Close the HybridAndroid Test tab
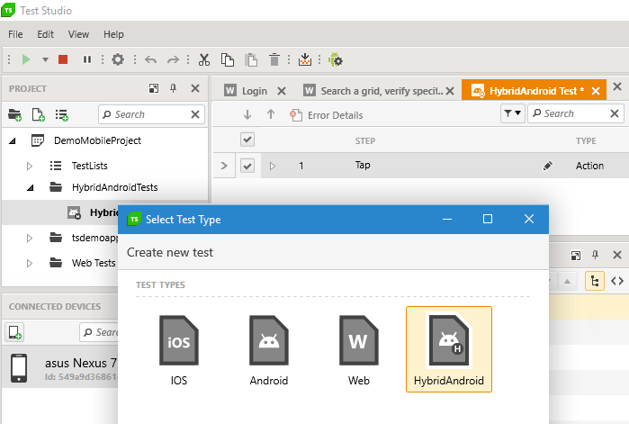The width and height of the screenshot is (629, 424). 596,92
